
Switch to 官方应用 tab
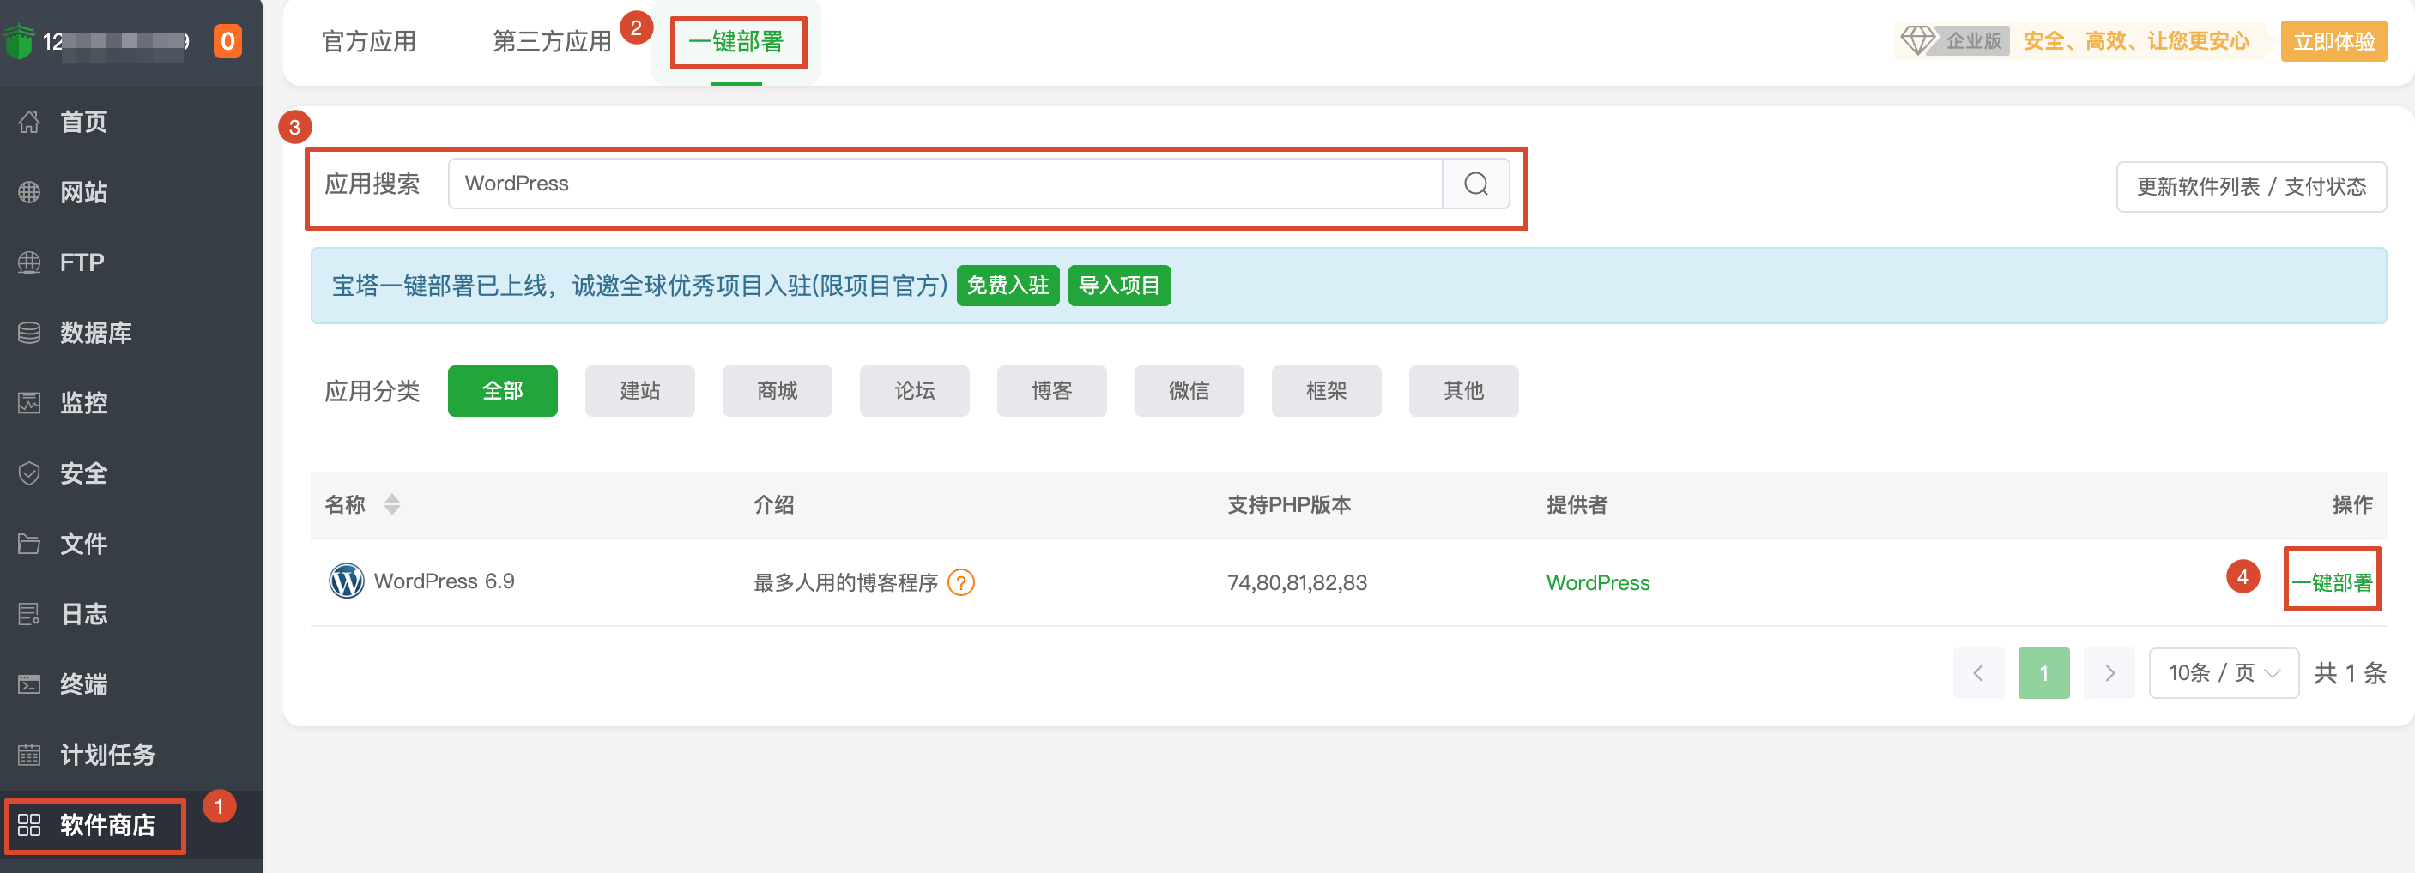[x=368, y=41]
